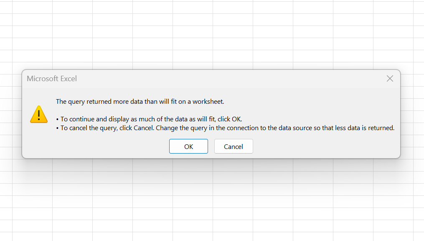Screen dimensions: 424x241
Task: Dismiss the query warning with Cancel
Action: pyautogui.click(x=233, y=146)
